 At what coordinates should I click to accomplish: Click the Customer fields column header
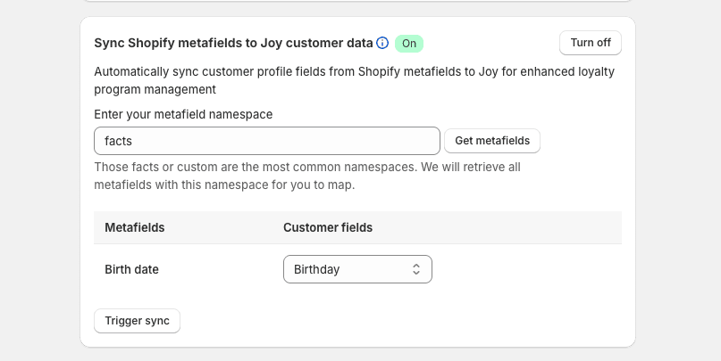(328, 227)
